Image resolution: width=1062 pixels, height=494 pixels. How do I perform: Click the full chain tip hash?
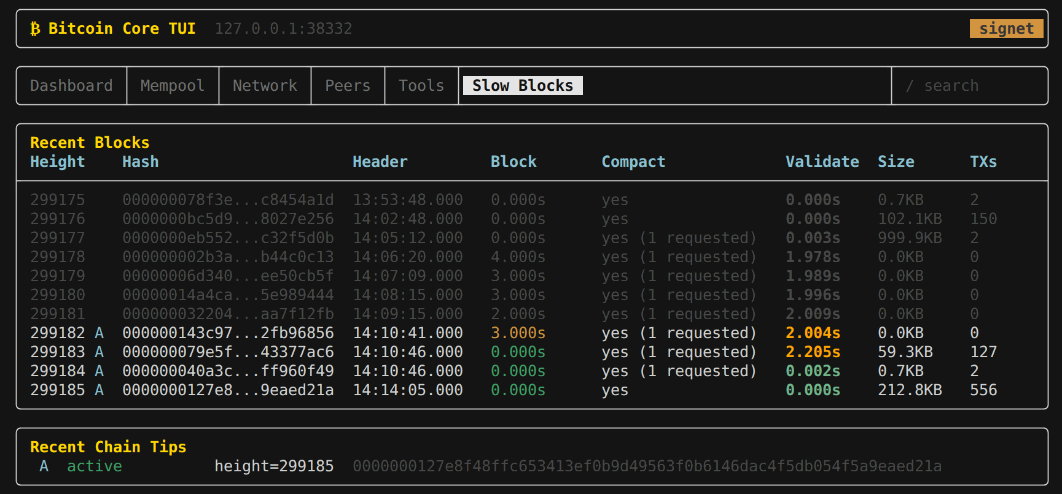pyautogui.click(x=647, y=466)
